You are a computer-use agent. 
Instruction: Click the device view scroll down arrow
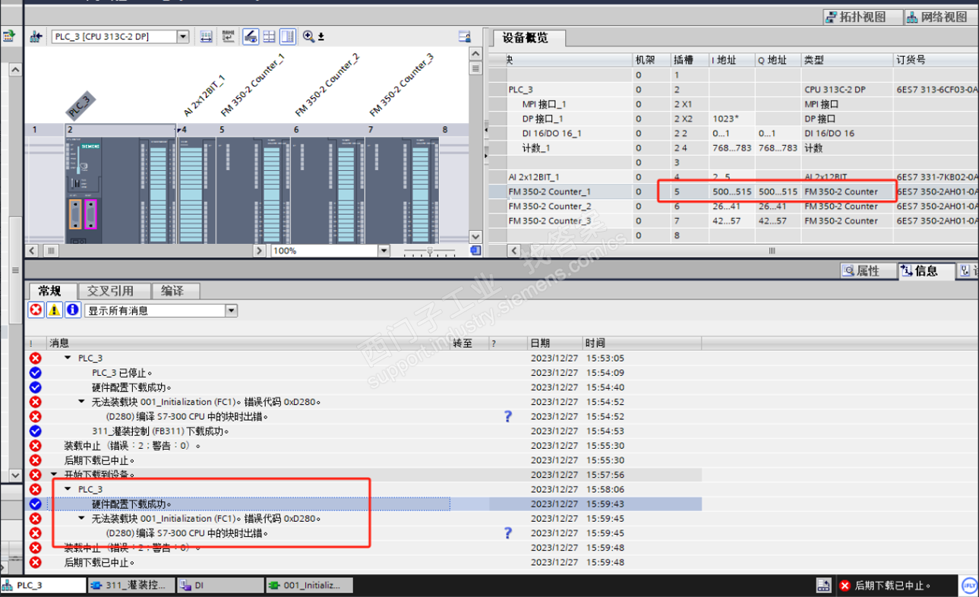click(x=475, y=237)
